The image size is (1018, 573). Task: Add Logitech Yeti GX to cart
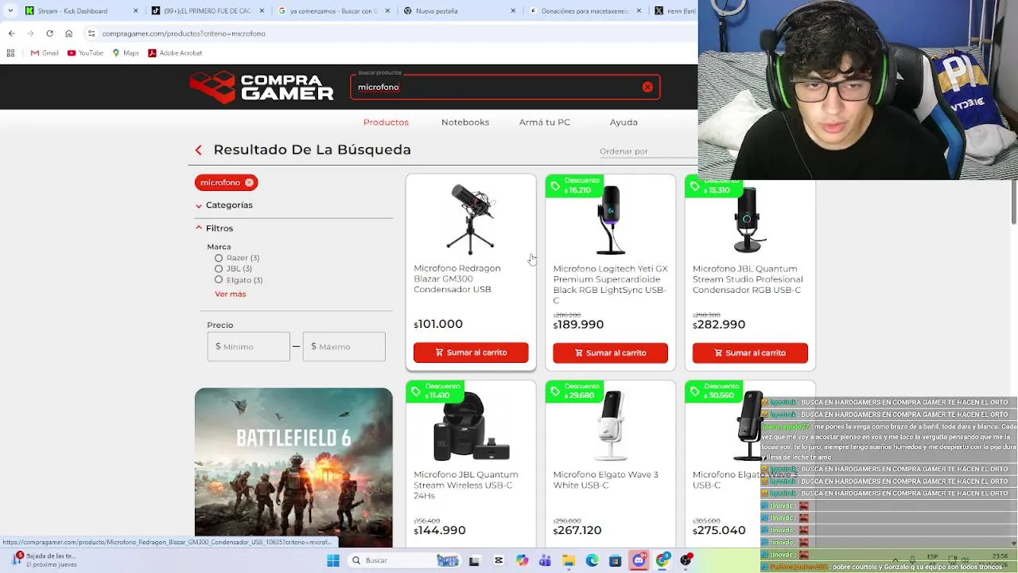(x=610, y=353)
